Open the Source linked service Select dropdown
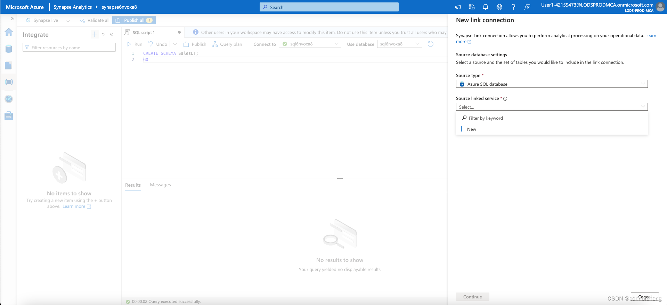This screenshot has height=305, width=667. (x=552, y=107)
